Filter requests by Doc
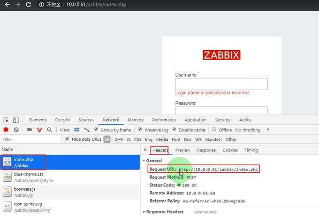Image resolution: width=319 pixels, height=216 pixels. [x=188, y=139]
